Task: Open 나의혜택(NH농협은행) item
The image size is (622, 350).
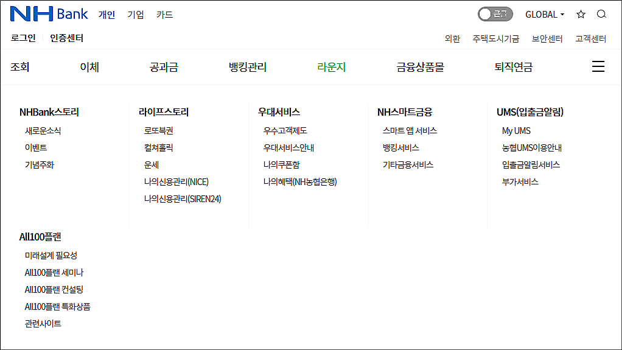Action: tap(300, 182)
